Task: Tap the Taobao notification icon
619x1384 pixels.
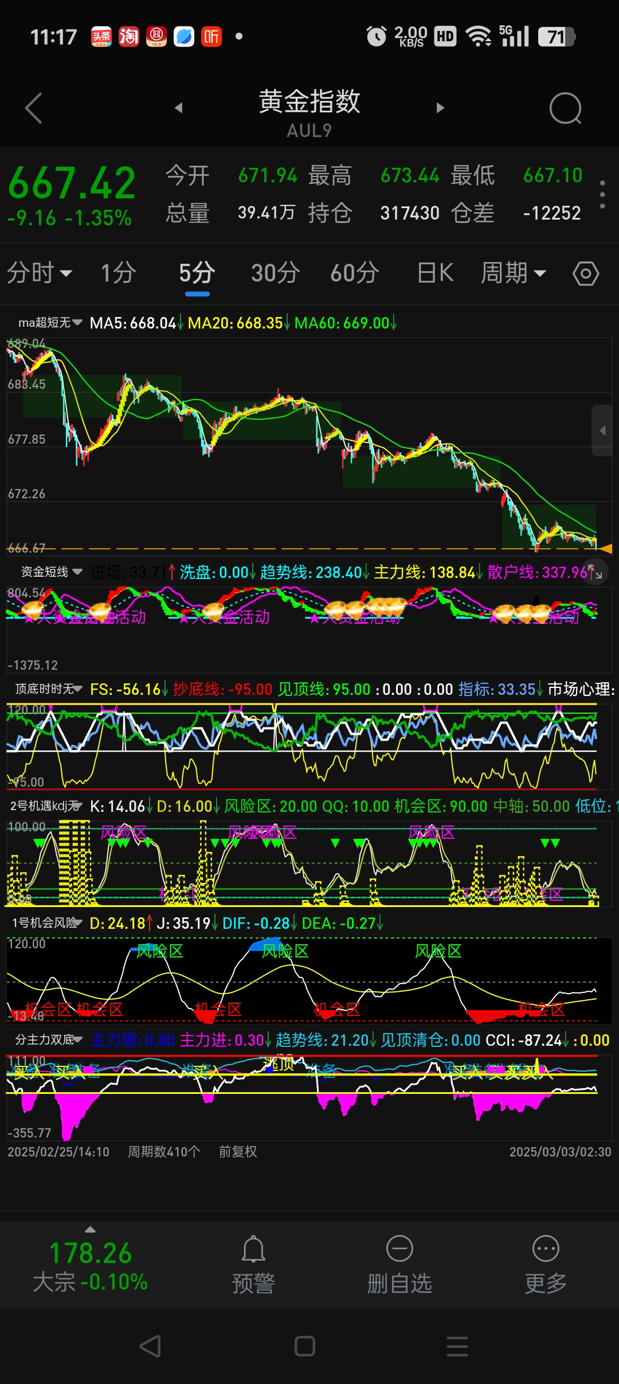Action: coord(129,37)
